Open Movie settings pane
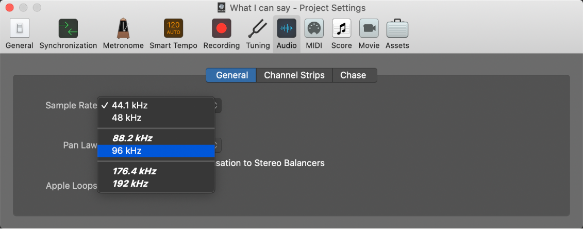 pos(369,29)
